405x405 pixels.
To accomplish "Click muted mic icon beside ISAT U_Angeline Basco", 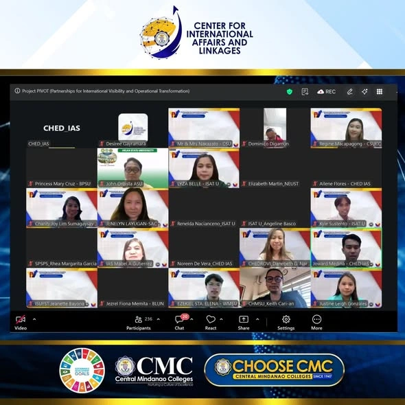I will (244, 224).
